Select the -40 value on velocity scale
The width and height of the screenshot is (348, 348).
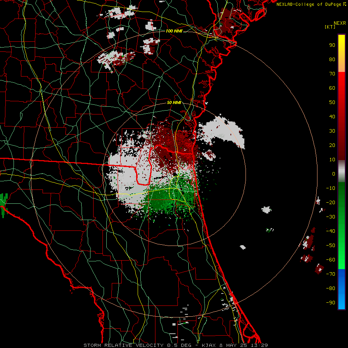tap(331, 231)
